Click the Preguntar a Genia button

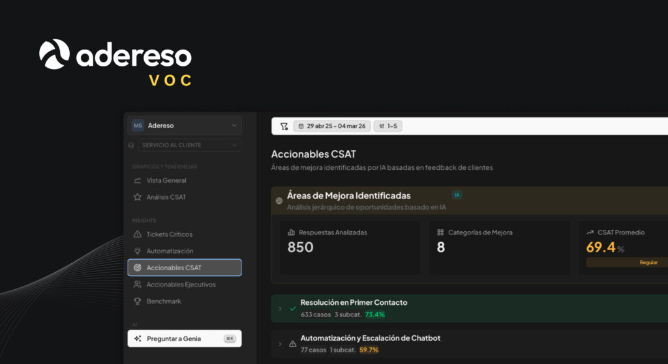(x=185, y=339)
